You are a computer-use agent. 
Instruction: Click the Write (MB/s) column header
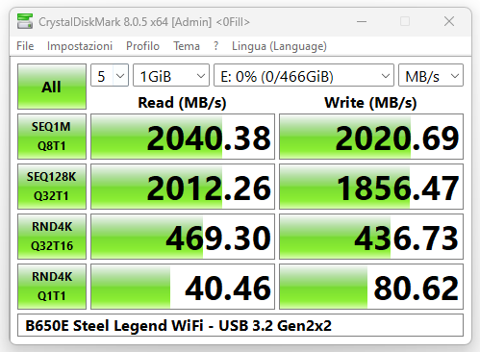[370, 103]
